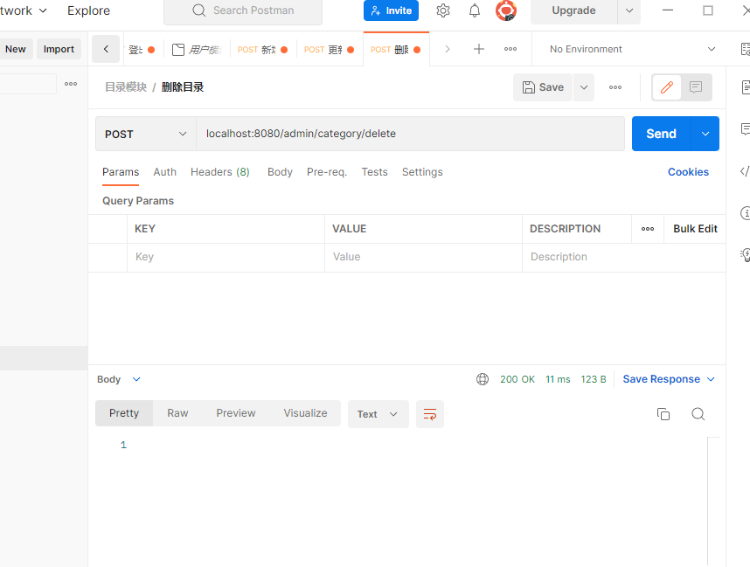Expand Save options arrow

pos(584,87)
